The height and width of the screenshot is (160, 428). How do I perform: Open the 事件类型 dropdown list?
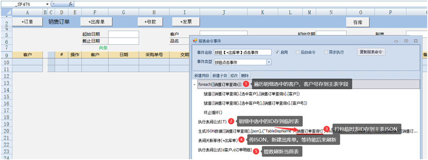click(269, 62)
